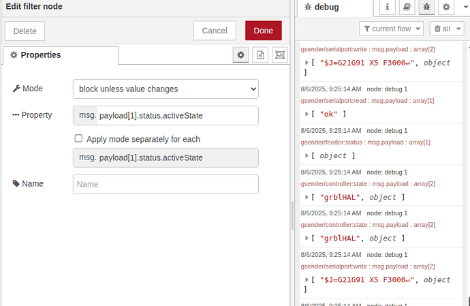Open the node properties gear icon
The height and width of the screenshot is (306, 470).
240,55
